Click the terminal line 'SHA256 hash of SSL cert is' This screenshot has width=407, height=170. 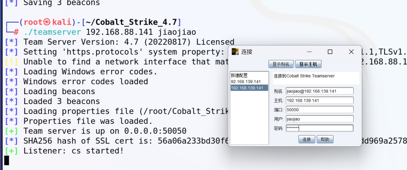pos(88,141)
